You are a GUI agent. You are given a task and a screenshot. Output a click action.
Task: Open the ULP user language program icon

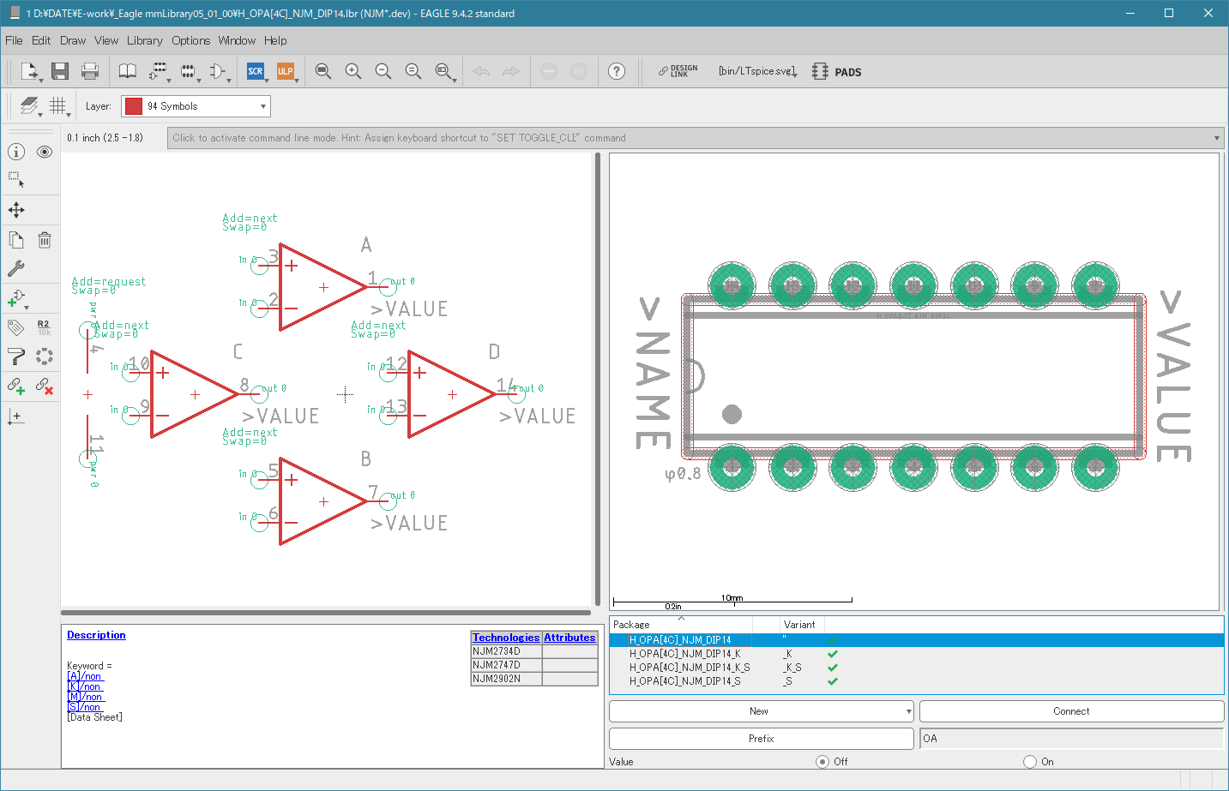[x=286, y=72]
